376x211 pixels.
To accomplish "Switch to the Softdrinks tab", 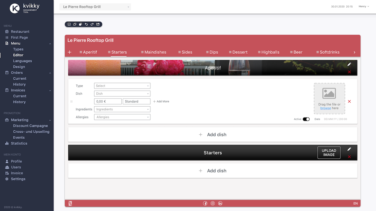I will click(x=328, y=52).
